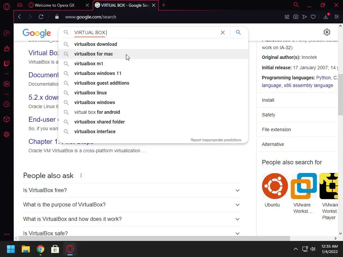The image size is (343, 257).
Task: Open Twitch panel in sidebar
Action: tap(7, 64)
